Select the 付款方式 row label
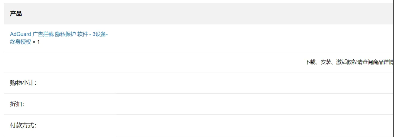 tap(23, 125)
